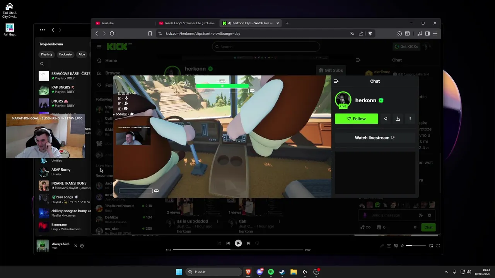Open Brave main hamburger menu
495x278 pixels.
[x=435, y=34]
